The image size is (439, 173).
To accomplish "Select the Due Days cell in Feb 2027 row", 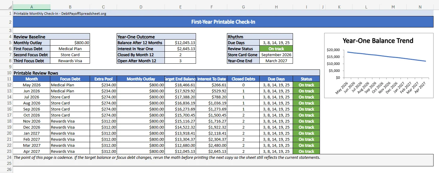I will (x=276, y=139).
